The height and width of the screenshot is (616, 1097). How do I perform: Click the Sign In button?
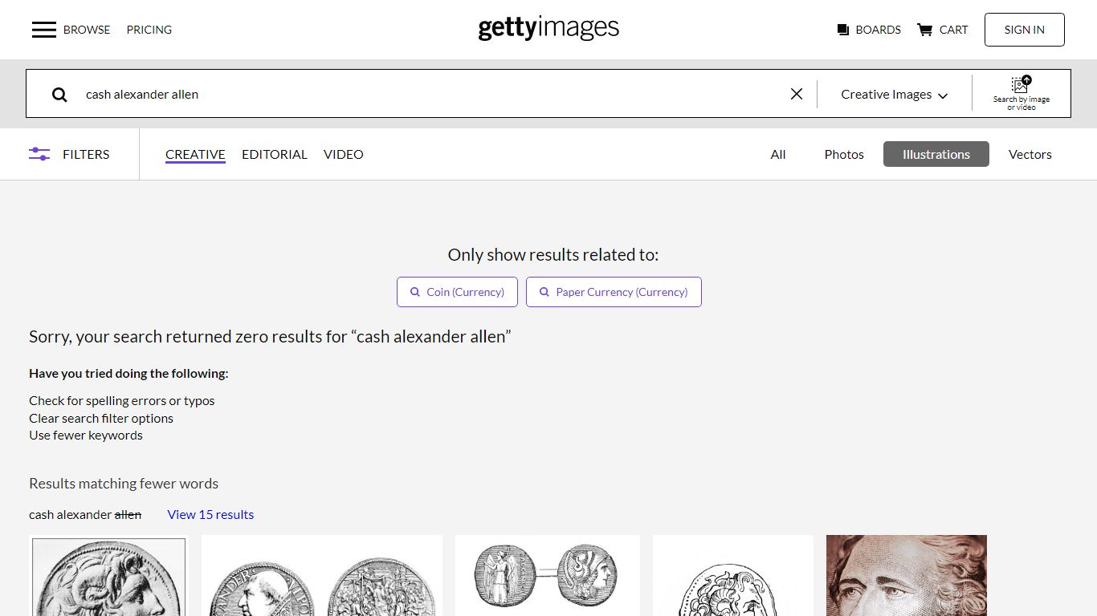pos(1025,30)
